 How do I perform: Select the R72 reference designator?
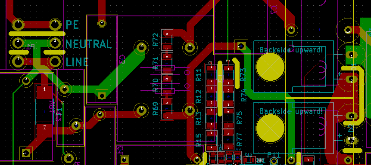pos(156,40)
